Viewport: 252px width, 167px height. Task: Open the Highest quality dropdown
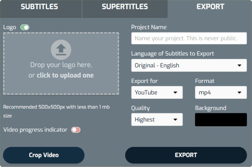pos(157,119)
